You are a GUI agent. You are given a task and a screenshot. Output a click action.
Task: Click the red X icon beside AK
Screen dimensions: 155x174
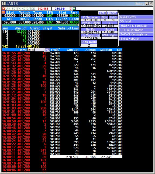(x=4, y=8)
